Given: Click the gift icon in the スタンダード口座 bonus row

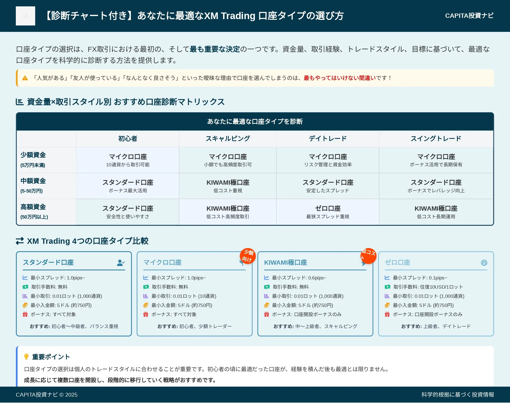Looking at the screenshot, I should pyautogui.click(x=25, y=314).
